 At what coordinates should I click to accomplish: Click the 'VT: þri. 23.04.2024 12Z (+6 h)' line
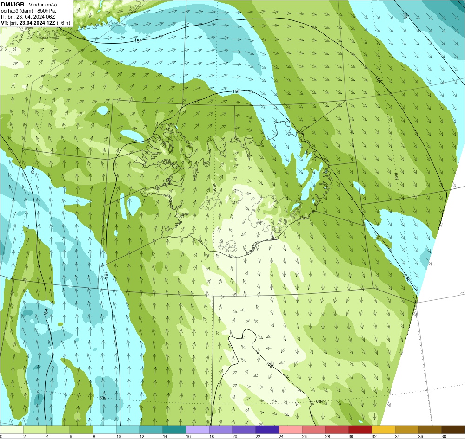(x=36, y=23)
